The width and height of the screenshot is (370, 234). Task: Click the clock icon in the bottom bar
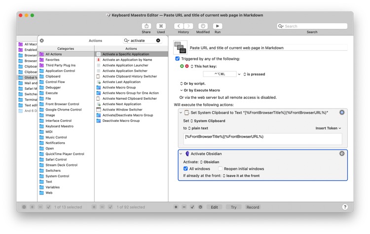click(200, 207)
